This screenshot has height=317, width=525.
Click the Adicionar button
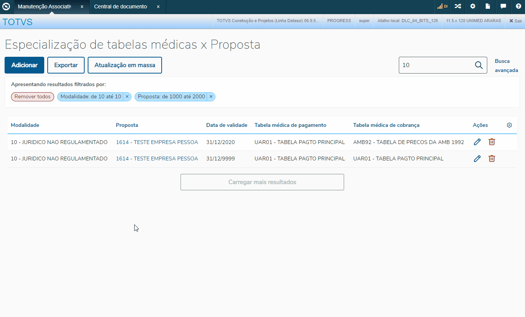(x=24, y=65)
